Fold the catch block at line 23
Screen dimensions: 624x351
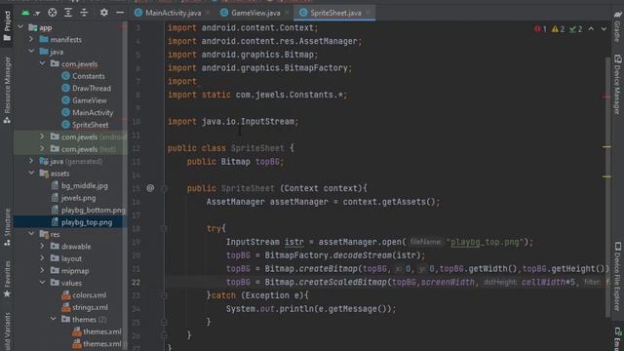(164, 295)
